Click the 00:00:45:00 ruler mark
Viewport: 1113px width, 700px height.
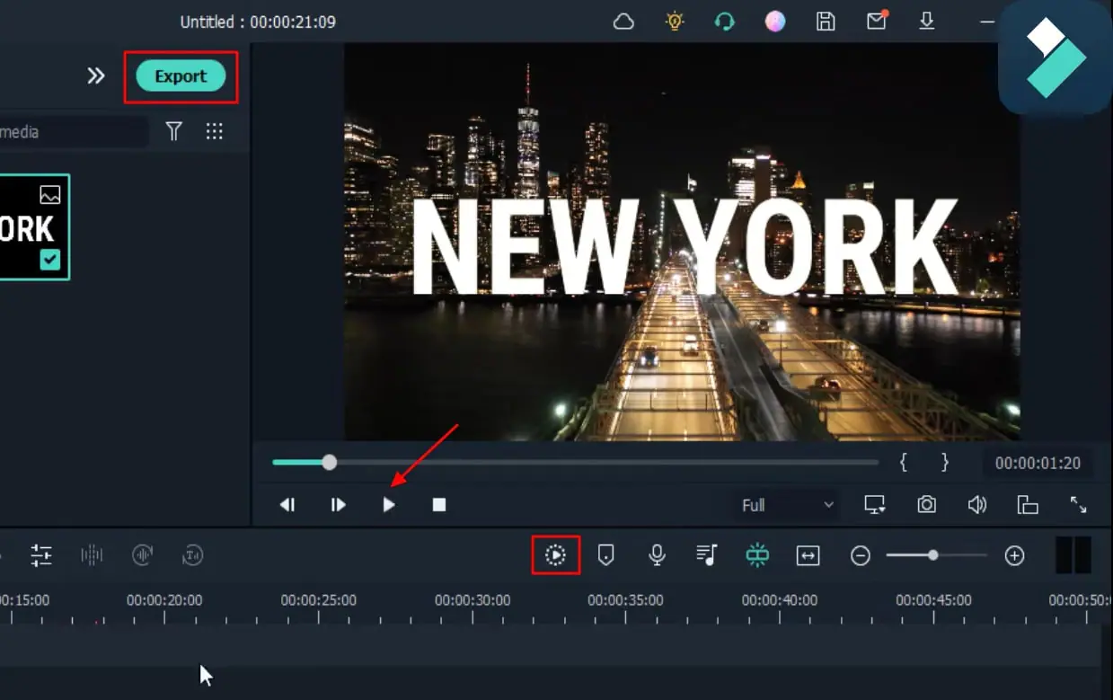(933, 600)
